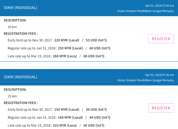Viewport: 178px width, 129px height.
Task: Click 25KM section Description heading
Action: tap(15, 90)
